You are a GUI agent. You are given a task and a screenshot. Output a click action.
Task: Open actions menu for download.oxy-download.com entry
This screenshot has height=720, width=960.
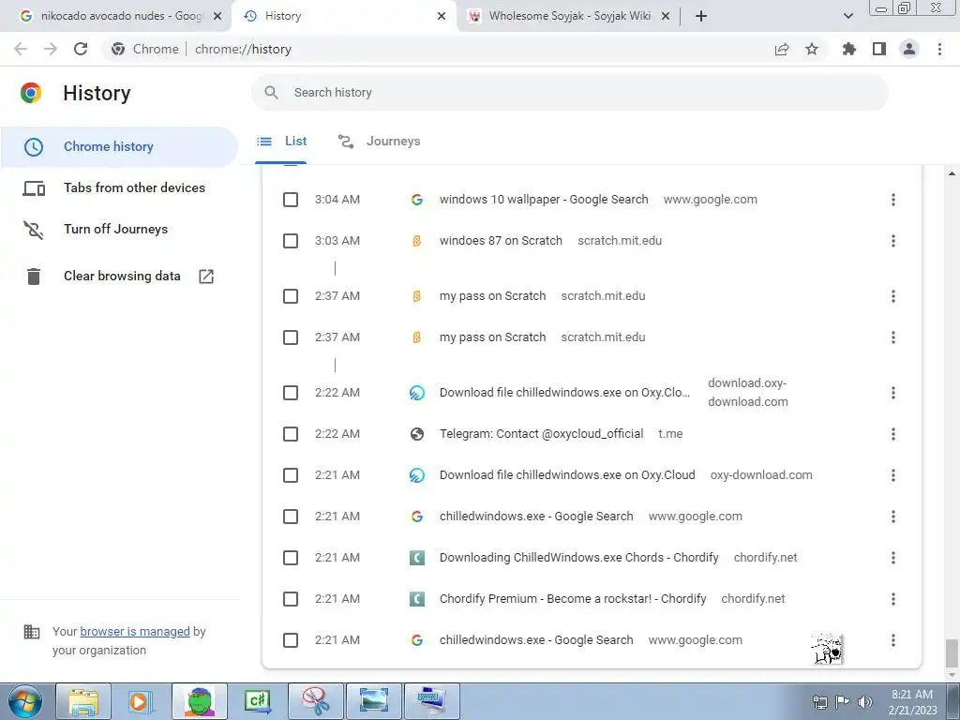click(x=893, y=393)
